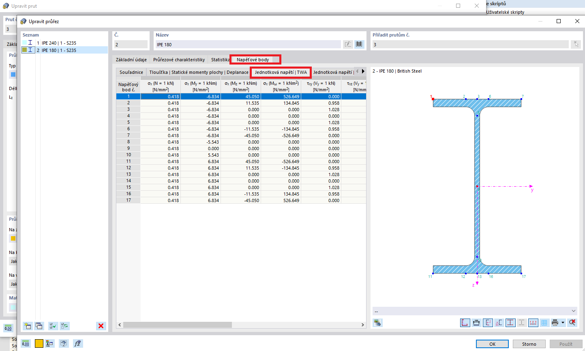Click the OK button
The image size is (585, 351).
point(492,344)
